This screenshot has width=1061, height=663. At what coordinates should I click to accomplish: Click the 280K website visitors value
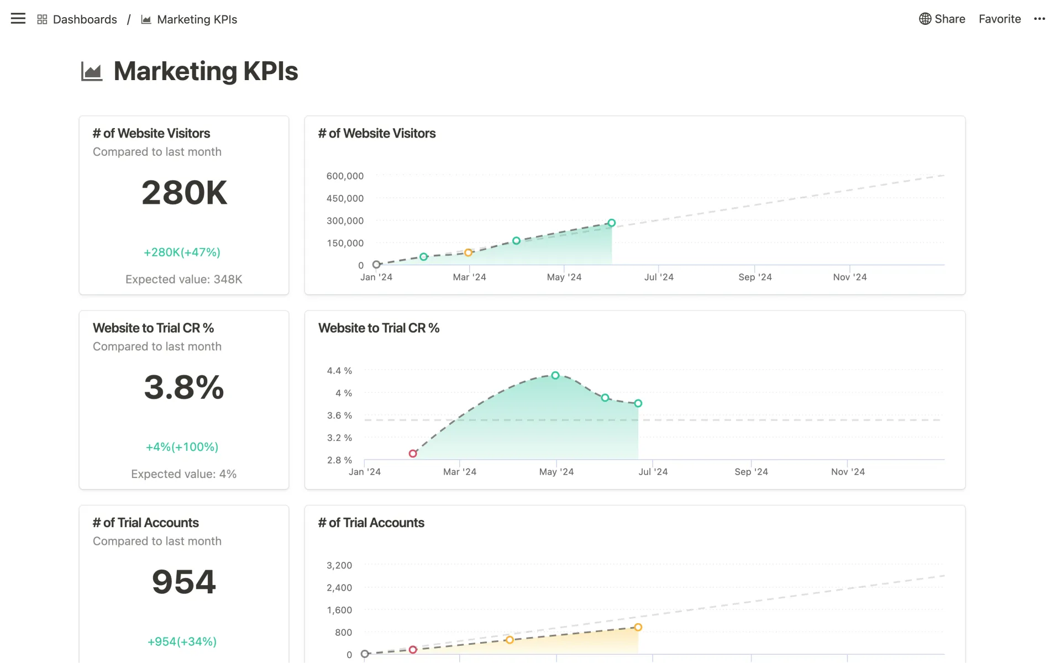pos(184,192)
